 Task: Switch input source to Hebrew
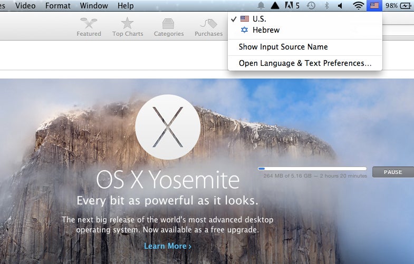coord(305,30)
